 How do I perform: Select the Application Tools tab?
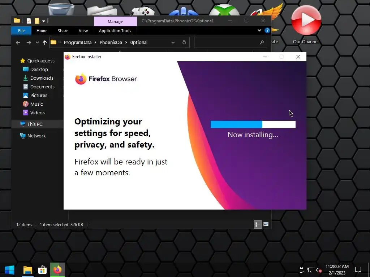coord(115,31)
